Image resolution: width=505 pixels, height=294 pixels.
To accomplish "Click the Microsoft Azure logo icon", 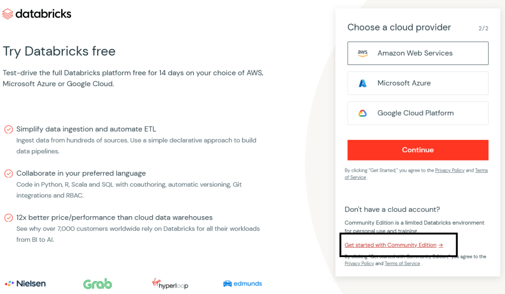I will 362,83.
